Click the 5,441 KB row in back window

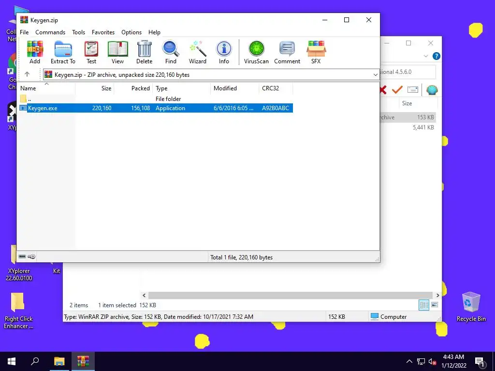408,128
